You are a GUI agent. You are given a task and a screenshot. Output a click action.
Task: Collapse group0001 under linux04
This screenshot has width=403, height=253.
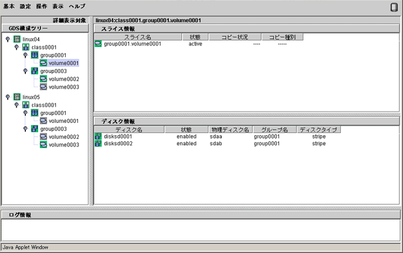[x=25, y=55]
